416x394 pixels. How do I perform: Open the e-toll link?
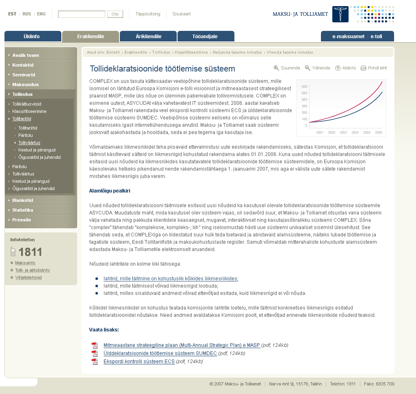point(376,37)
